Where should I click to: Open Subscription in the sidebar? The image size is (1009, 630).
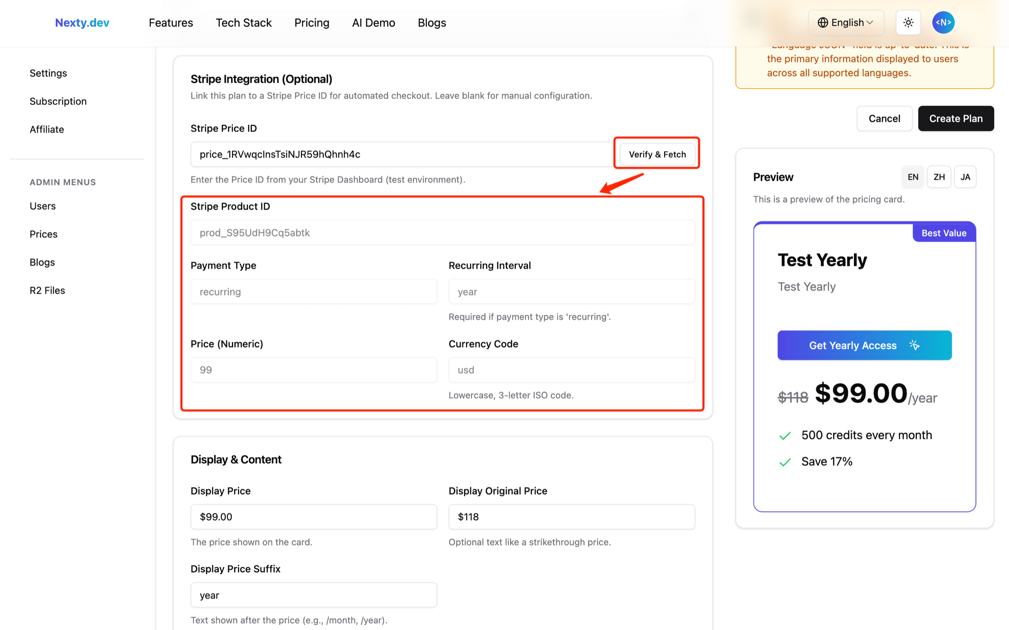click(58, 101)
